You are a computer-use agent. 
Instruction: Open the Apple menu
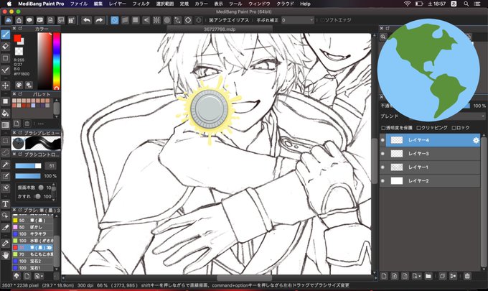(x=9, y=4)
